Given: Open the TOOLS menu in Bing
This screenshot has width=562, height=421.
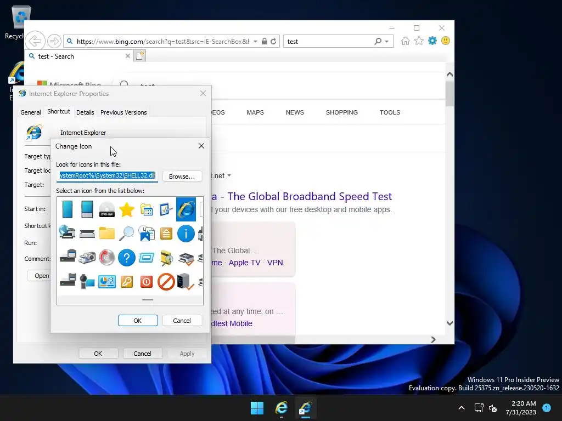Looking at the screenshot, I should pyautogui.click(x=390, y=112).
